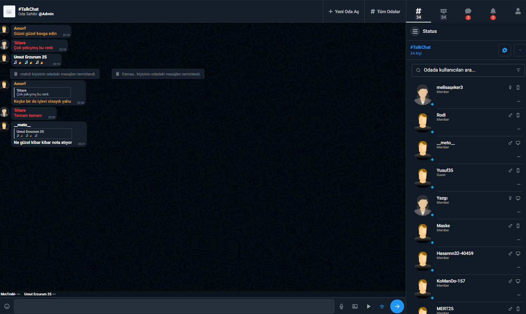This screenshot has width=526, height=314.
Task: Open options for Yazgı
Action: (x=519, y=212)
